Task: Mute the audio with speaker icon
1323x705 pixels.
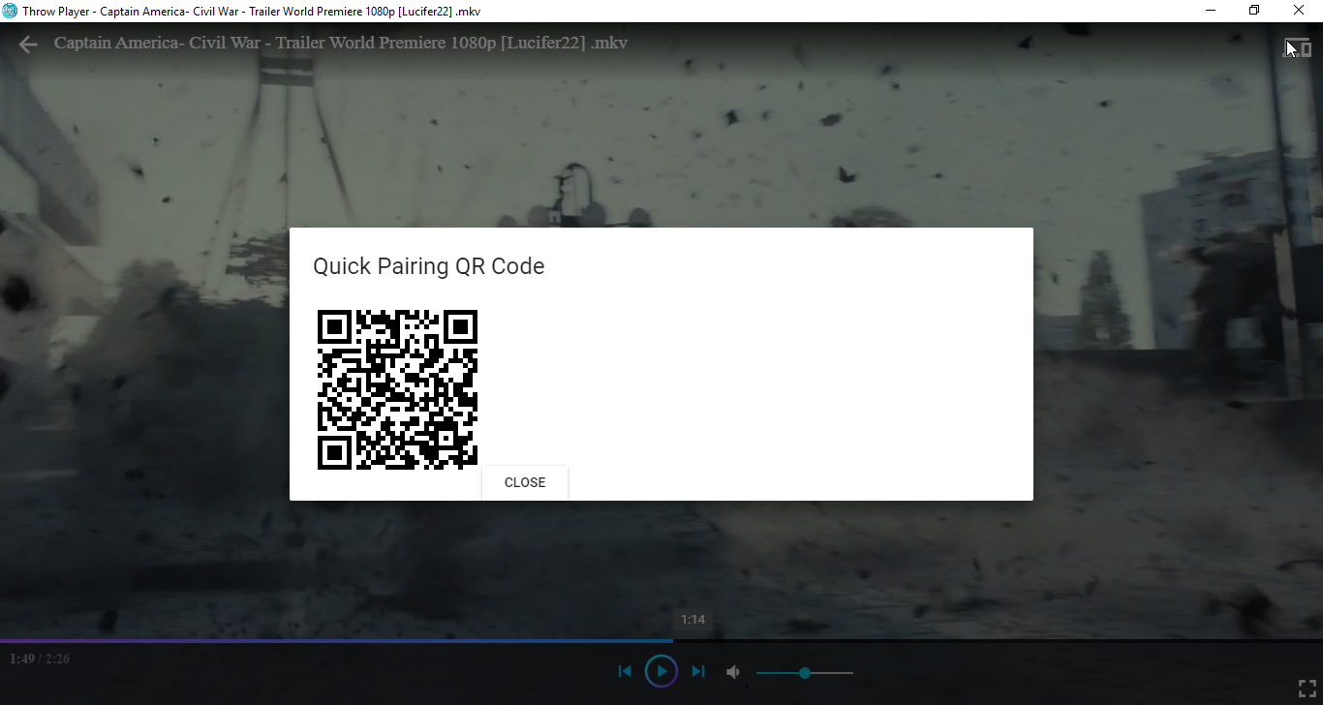Action: 734,672
